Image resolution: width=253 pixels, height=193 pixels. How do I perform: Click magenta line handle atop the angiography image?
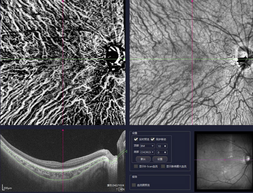[63, 1]
